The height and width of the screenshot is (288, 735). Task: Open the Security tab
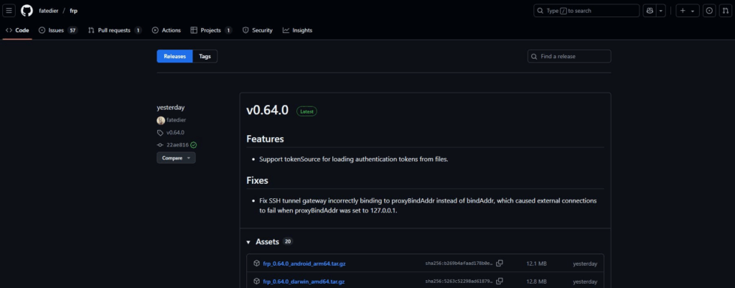pyautogui.click(x=258, y=30)
